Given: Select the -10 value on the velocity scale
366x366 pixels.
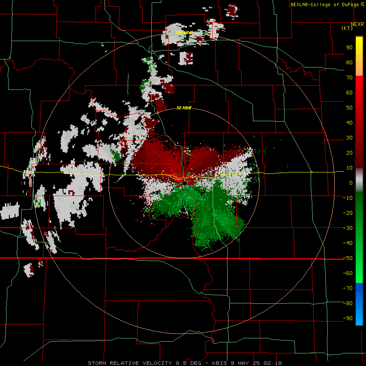Looking at the screenshot, I should 348,198.
